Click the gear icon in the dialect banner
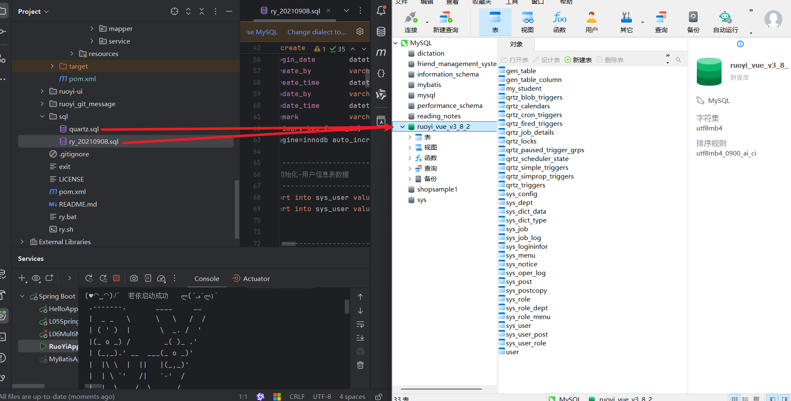This screenshot has width=791, height=401. coord(360,32)
